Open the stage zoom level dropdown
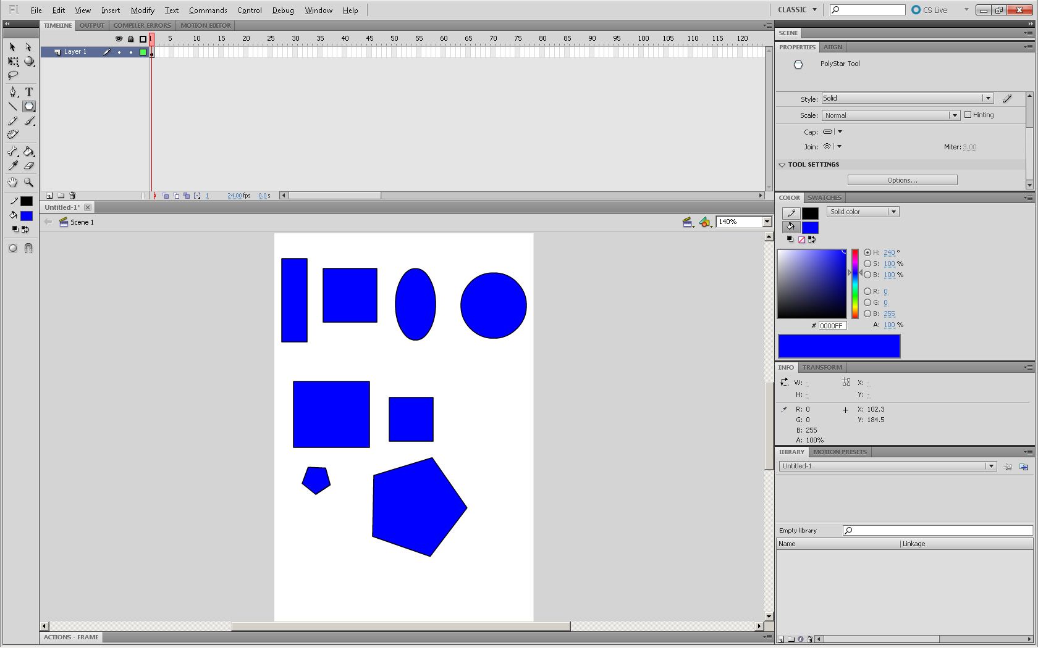Image resolution: width=1038 pixels, height=648 pixels. click(x=766, y=222)
